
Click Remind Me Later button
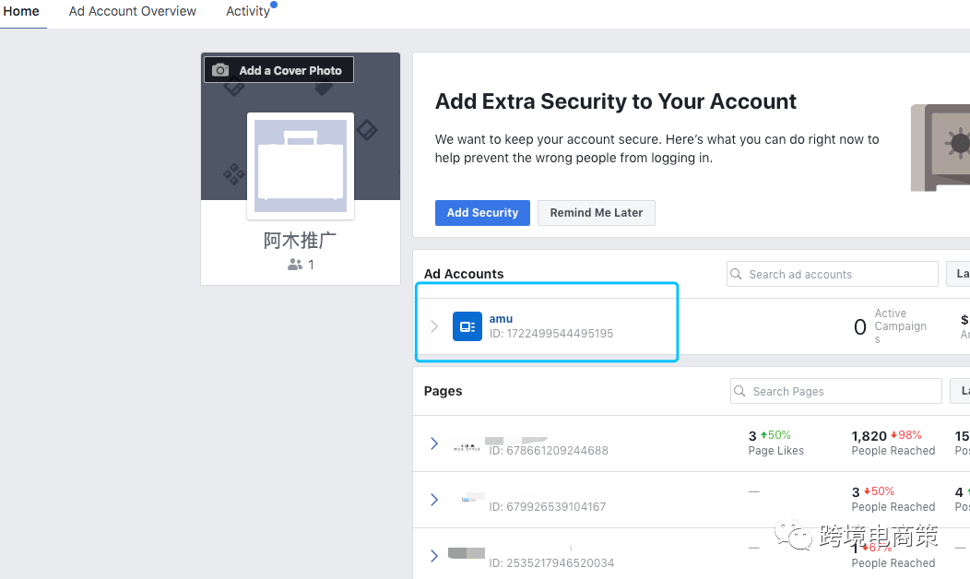point(597,213)
